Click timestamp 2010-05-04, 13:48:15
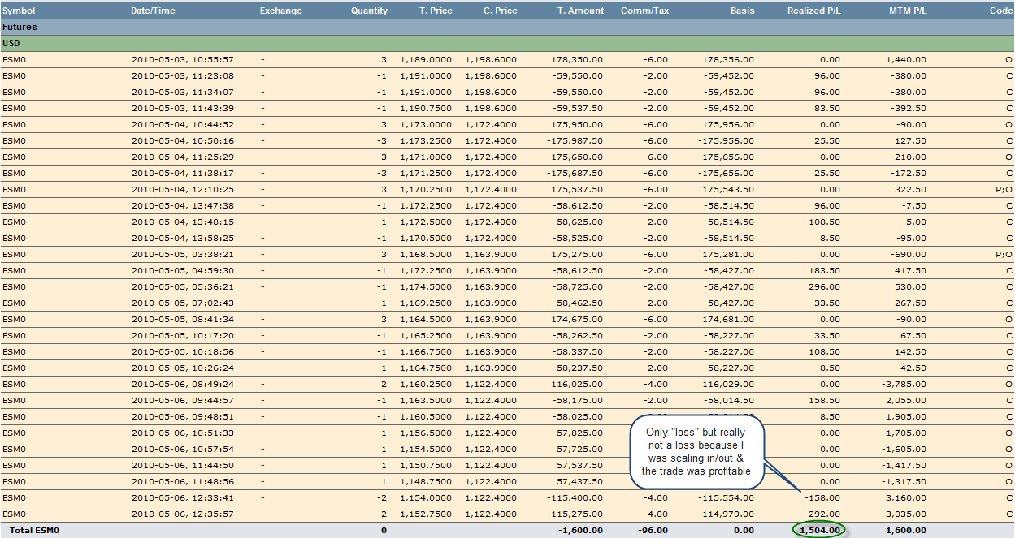The height and width of the screenshot is (538, 1015). (183, 222)
